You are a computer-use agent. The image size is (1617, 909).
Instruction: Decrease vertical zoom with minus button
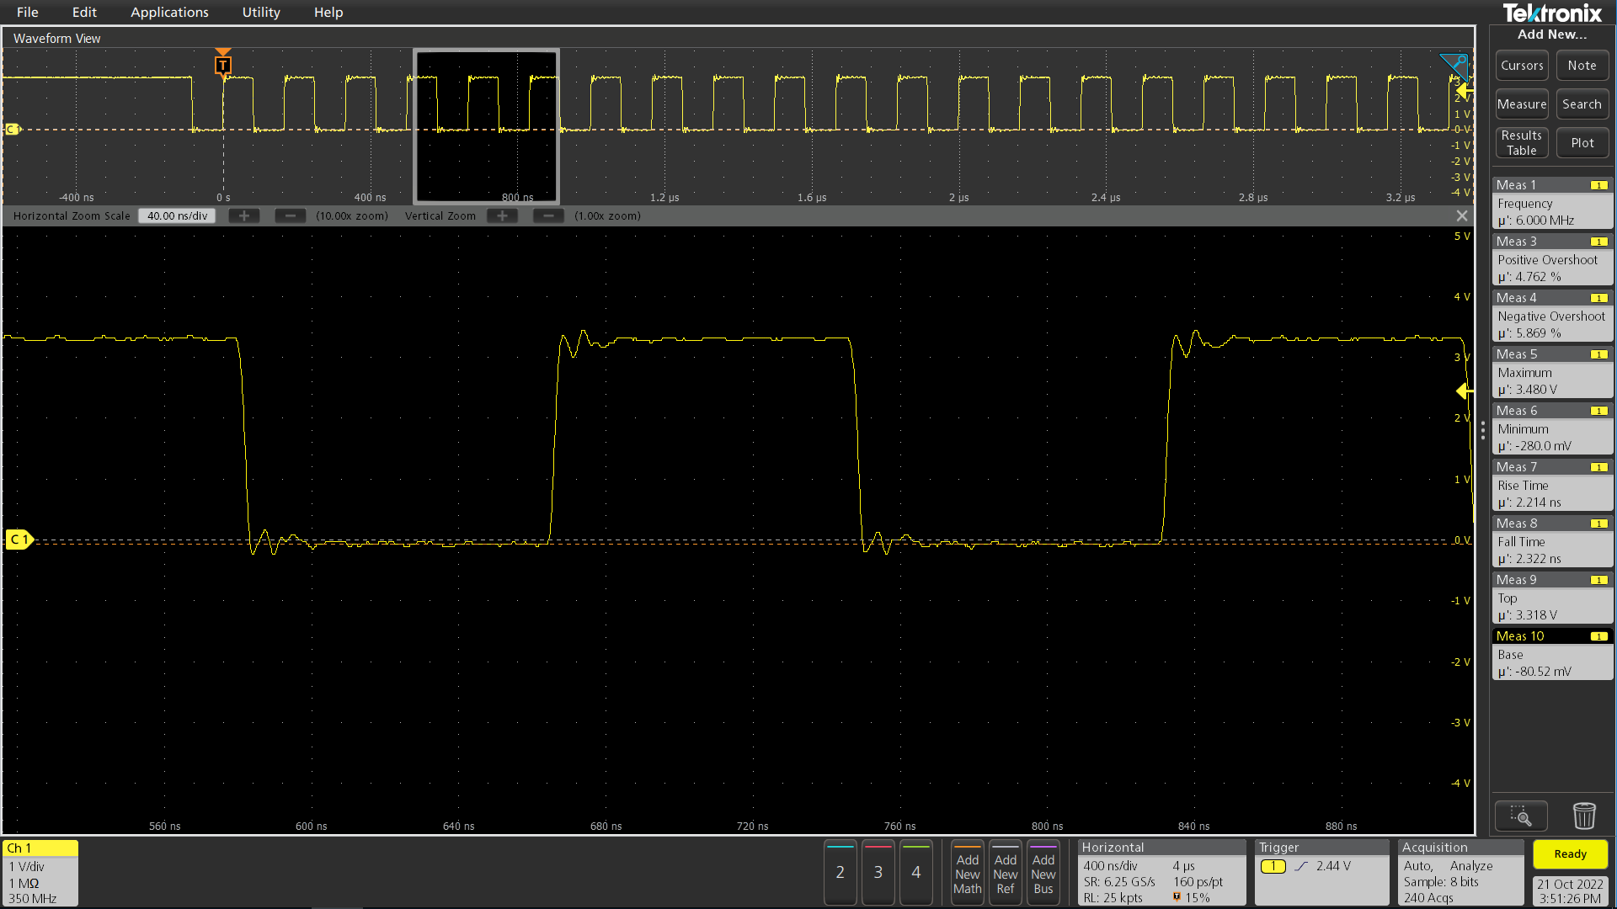548,216
